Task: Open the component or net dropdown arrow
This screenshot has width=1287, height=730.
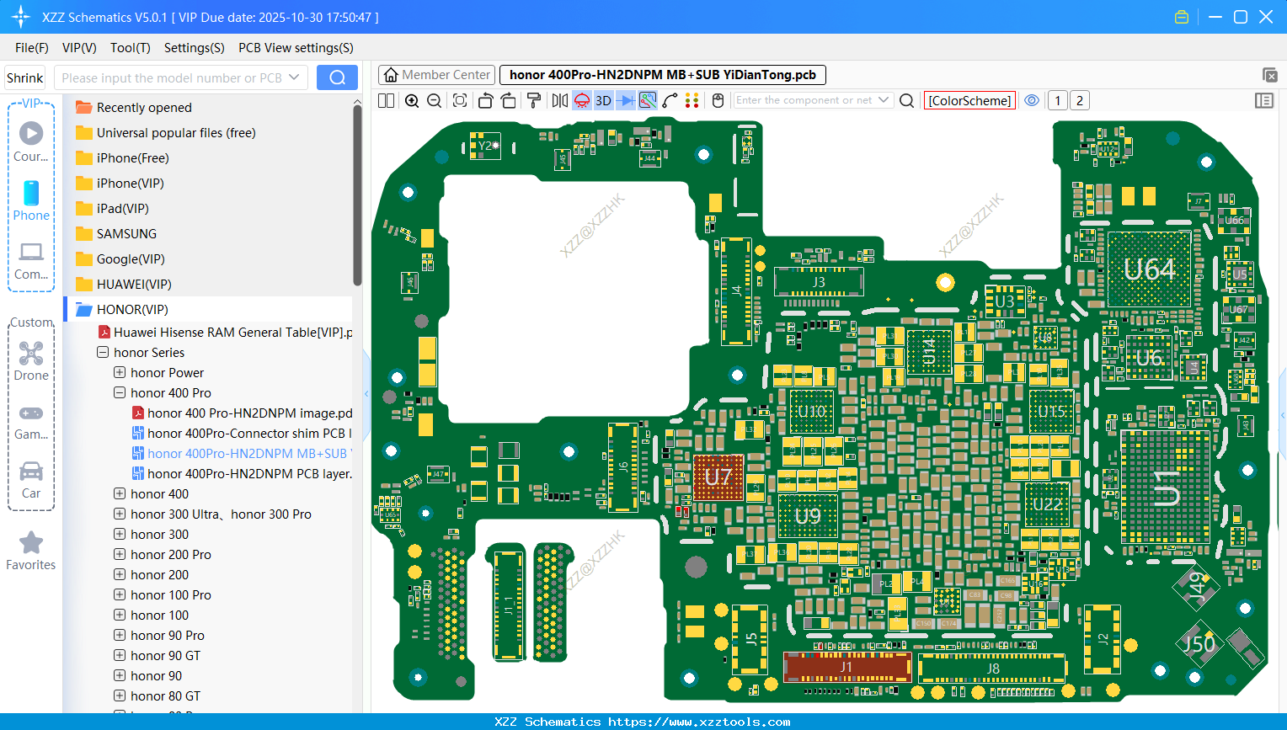Action: click(884, 99)
